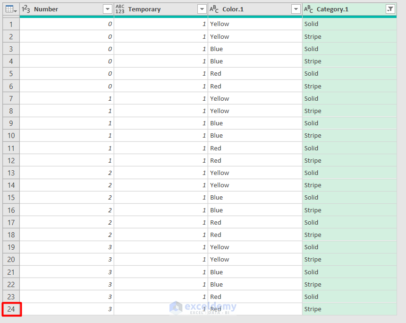Image resolution: width=406 pixels, height=323 pixels.
Task: Open the Temporary column filter dropdown
Action: pos(202,9)
